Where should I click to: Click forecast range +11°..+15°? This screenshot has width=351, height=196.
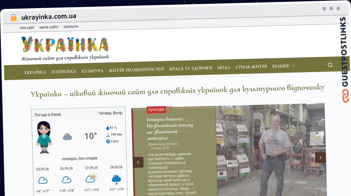[x=117, y=189]
